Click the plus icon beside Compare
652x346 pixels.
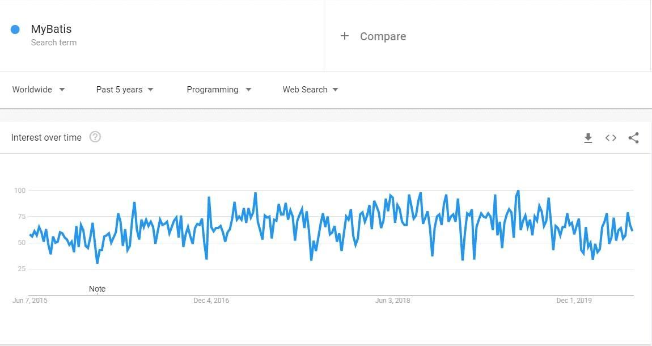[x=344, y=36]
